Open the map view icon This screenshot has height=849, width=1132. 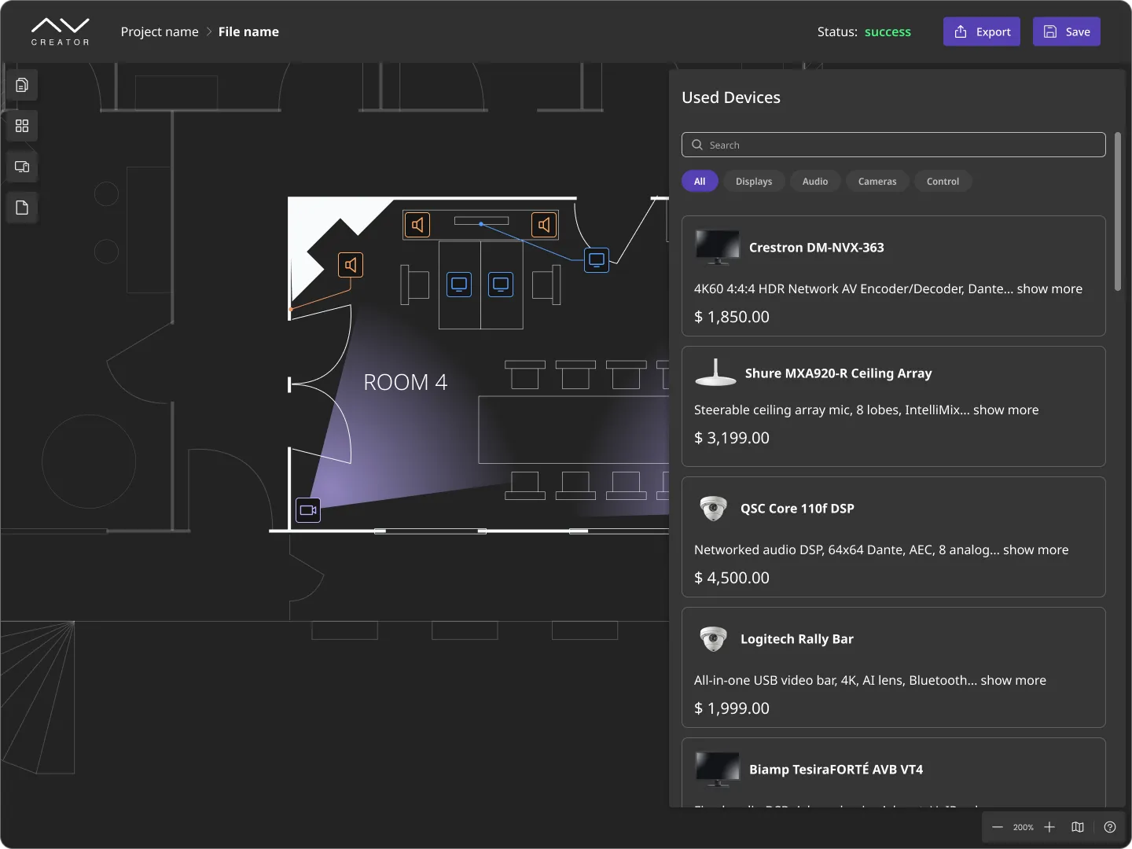click(1078, 827)
